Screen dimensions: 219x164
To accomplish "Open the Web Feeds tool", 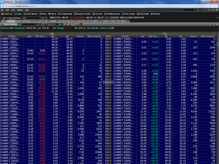I will tap(143, 14).
